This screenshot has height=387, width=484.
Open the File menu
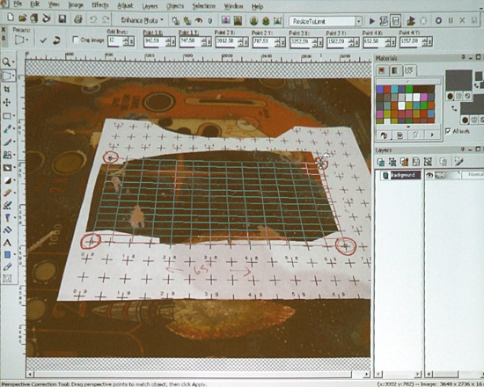pyautogui.click(x=18, y=4)
